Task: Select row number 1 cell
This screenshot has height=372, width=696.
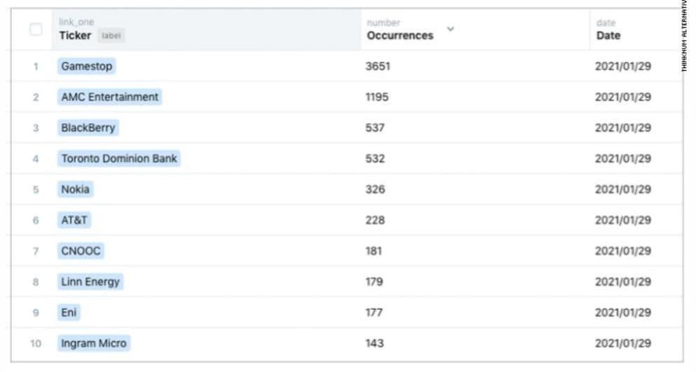Action: 35,67
